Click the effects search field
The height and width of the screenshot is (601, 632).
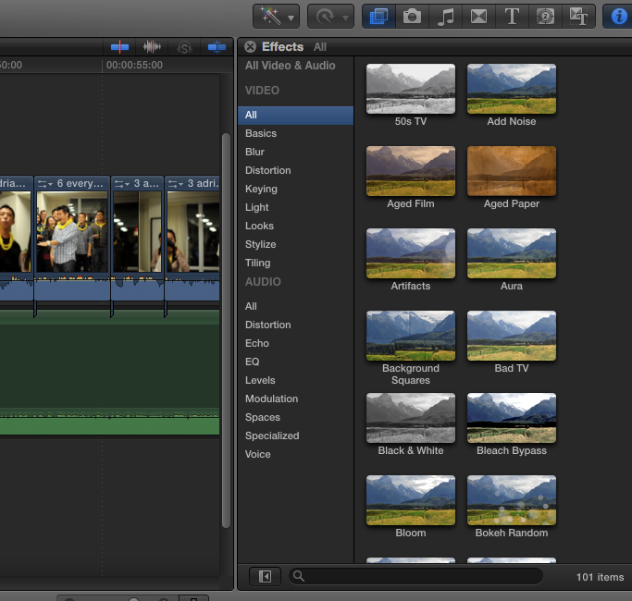415,576
